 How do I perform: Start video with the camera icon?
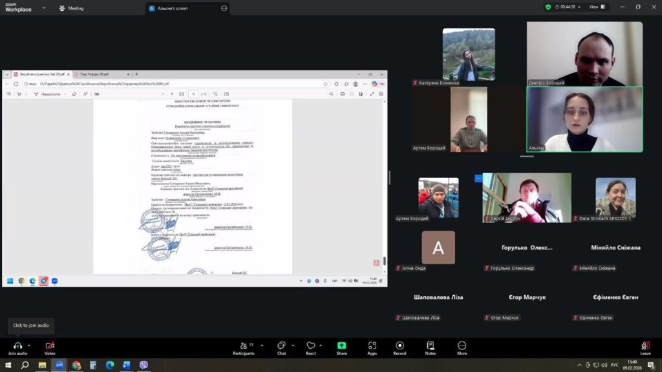pyautogui.click(x=50, y=346)
